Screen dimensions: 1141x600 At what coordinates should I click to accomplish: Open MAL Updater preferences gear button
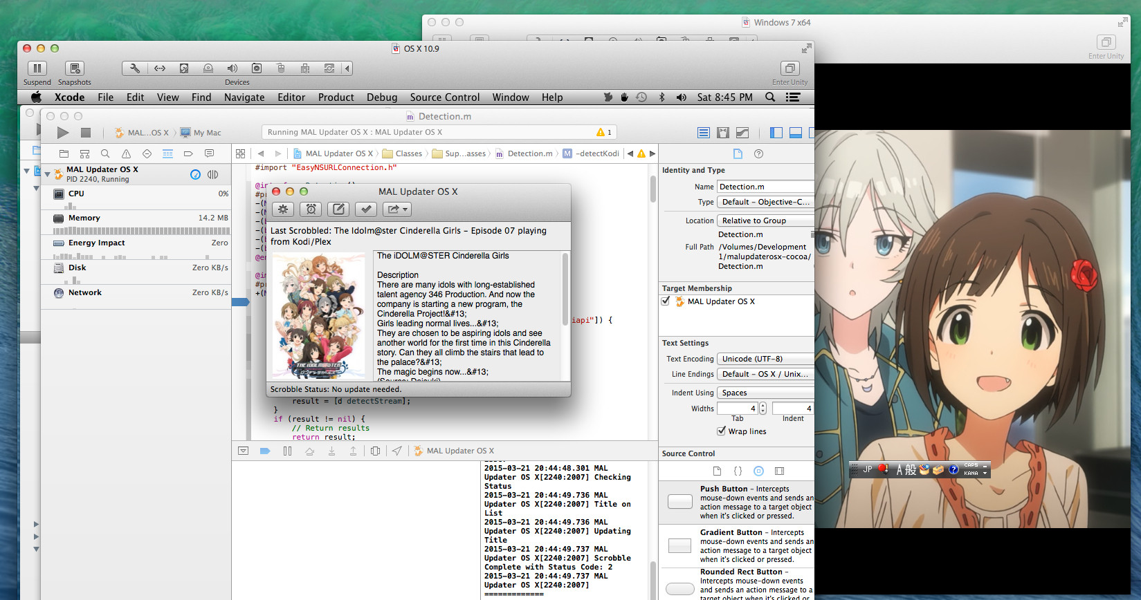click(x=283, y=209)
